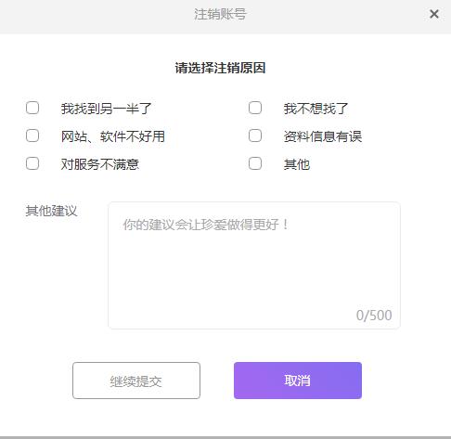The image size is (451, 439).
Task: Click the 0/500 character counter
Action: tap(374, 316)
